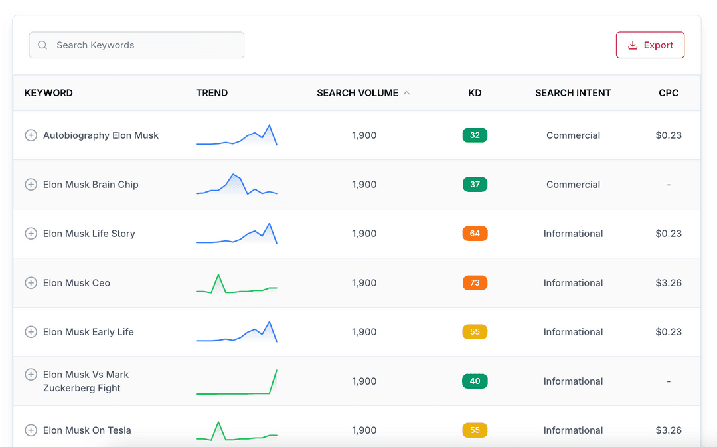Select keyword text Elon Musk Ceo
This screenshot has height=447, width=717.
[76, 283]
